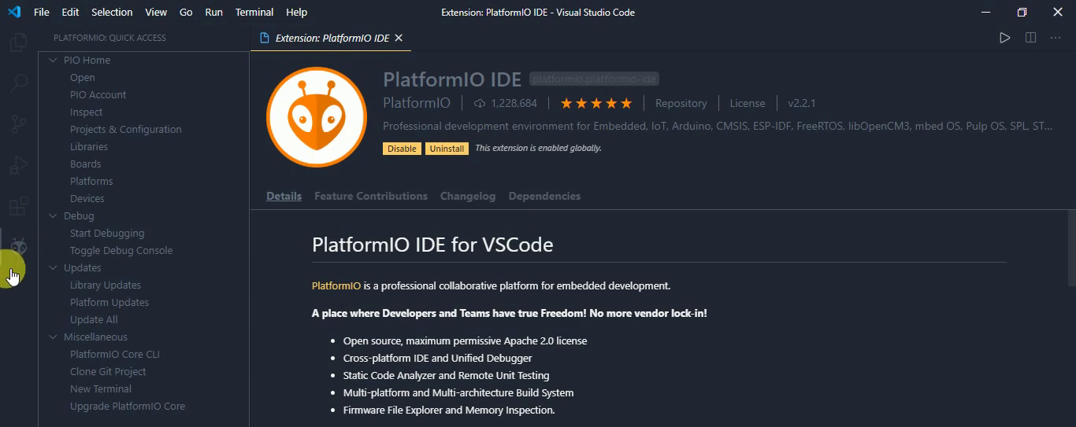Open the Run and Debug view
Viewport: 1076px width, 427px height.
tap(18, 166)
